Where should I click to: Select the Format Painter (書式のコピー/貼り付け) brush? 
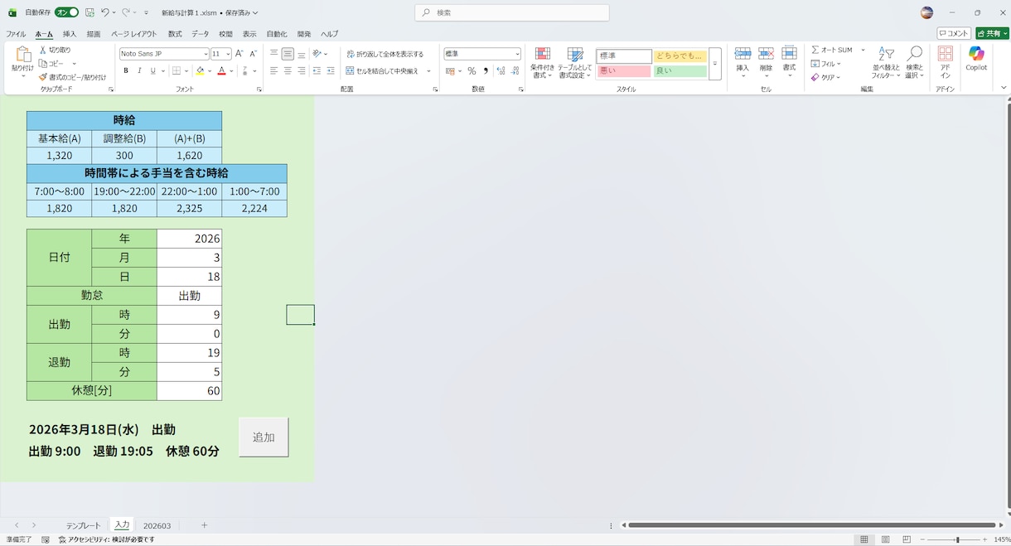[x=43, y=77]
